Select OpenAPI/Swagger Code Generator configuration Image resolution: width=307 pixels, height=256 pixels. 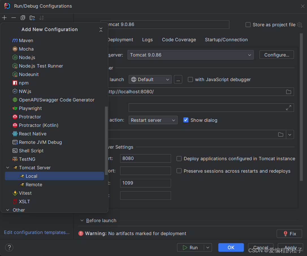(55, 100)
